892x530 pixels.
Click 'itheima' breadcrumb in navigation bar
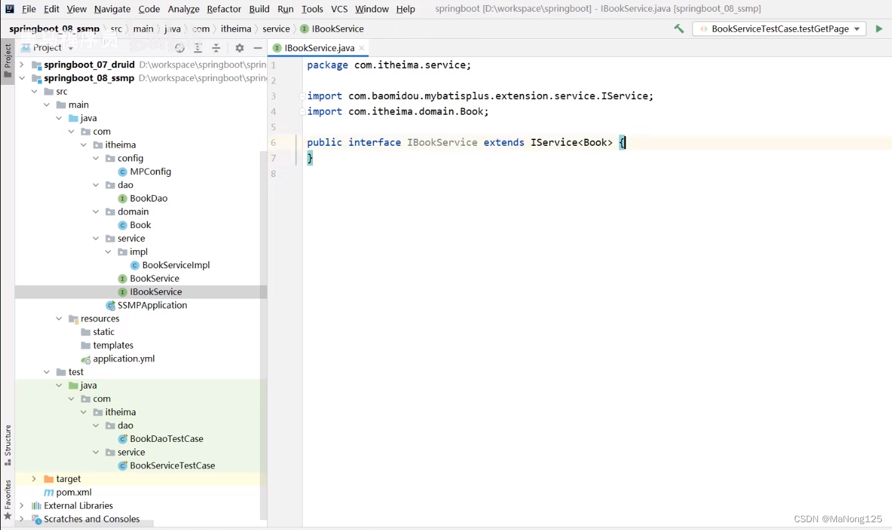coord(236,29)
